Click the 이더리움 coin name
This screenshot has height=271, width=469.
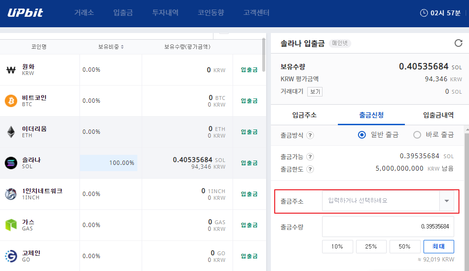point(34,129)
